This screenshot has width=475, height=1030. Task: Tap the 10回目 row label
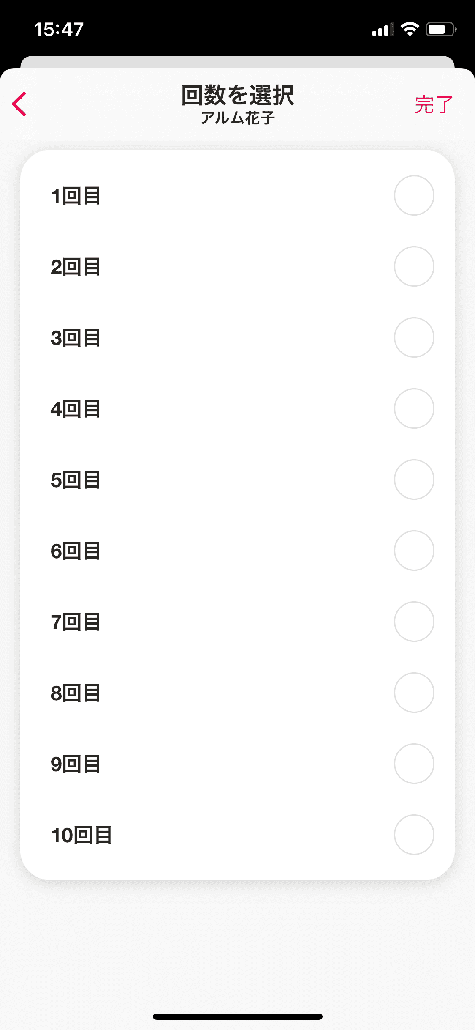coord(81,836)
